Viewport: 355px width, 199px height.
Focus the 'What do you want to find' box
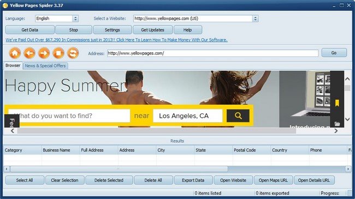point(69,116)
